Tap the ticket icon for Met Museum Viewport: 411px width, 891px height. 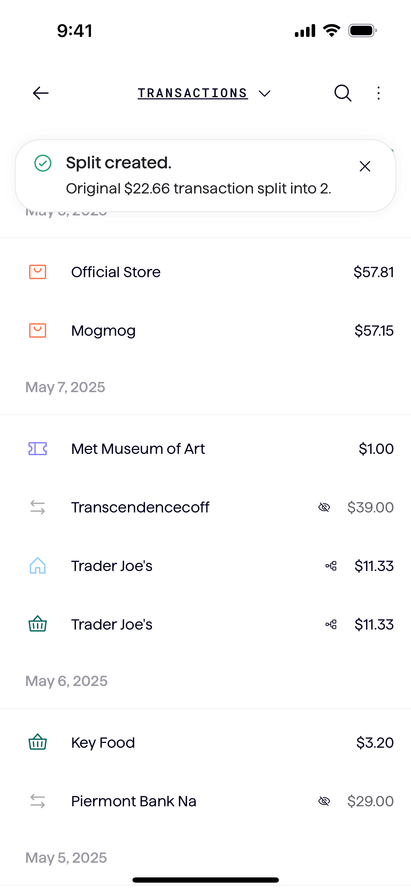(x=38, y=449)
